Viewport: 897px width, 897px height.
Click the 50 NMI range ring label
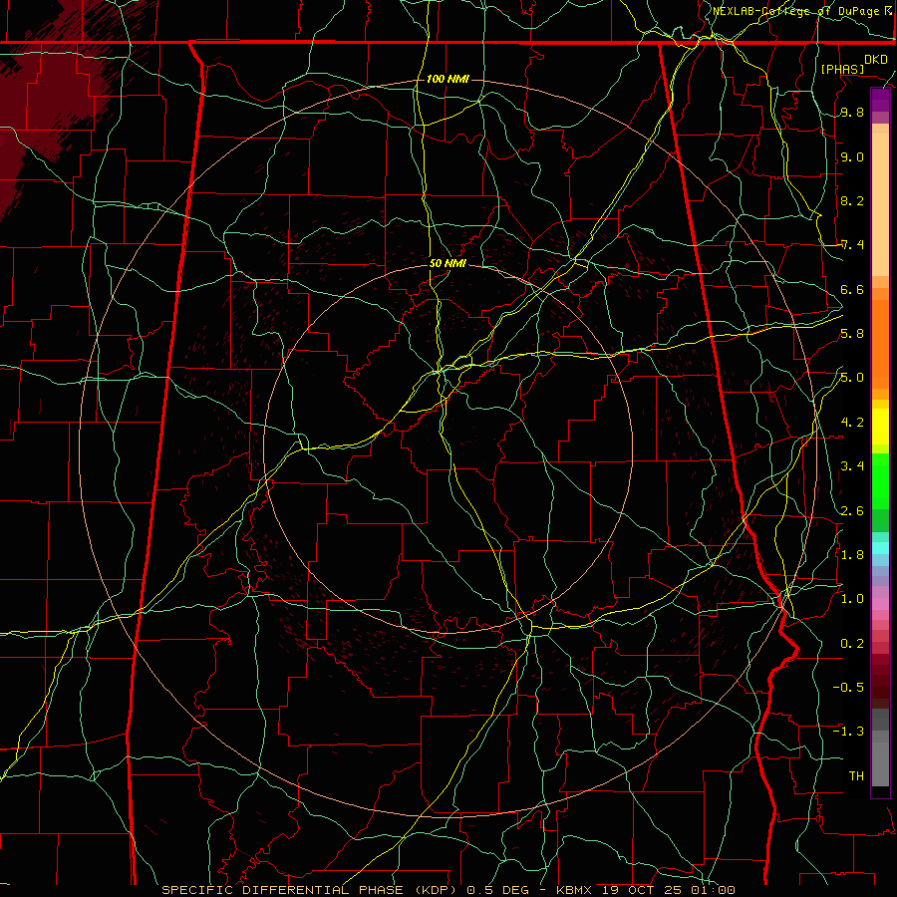coord(448,263)
